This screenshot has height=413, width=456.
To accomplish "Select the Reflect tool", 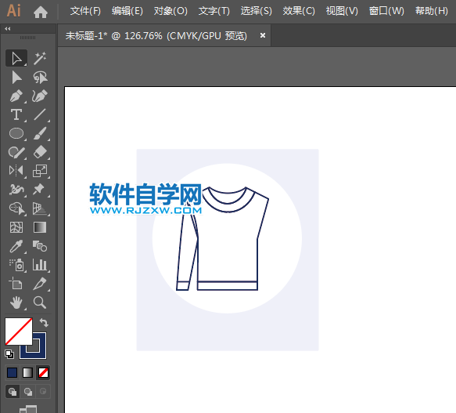I will 16,171.
